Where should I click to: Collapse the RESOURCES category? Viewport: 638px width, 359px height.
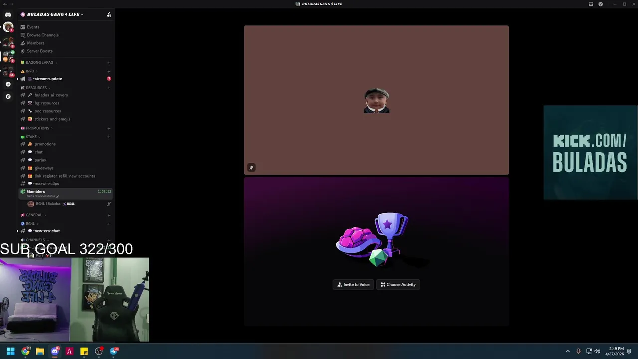coord(36,88)
